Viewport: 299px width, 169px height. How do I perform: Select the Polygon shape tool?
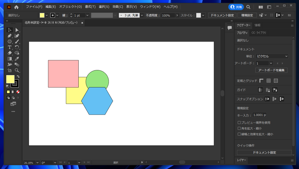tap(9, 42)
